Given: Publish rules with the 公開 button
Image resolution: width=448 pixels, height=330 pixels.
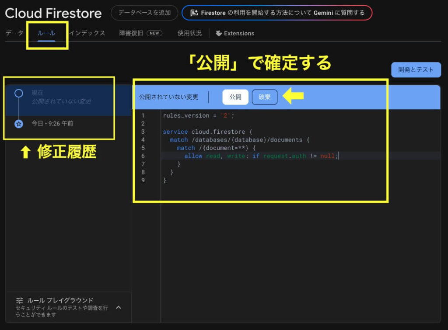Looking at the screenshot, I should tap(235, 97).
